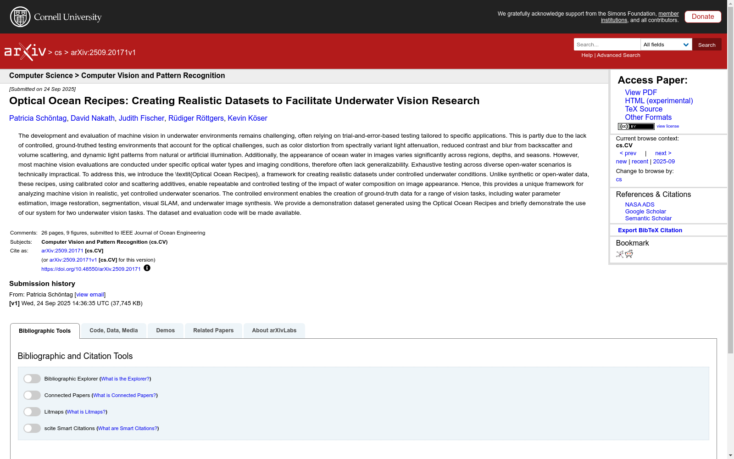Open the Help link
734x459 pixels.
pyautogui.click(x=587, y=55)
